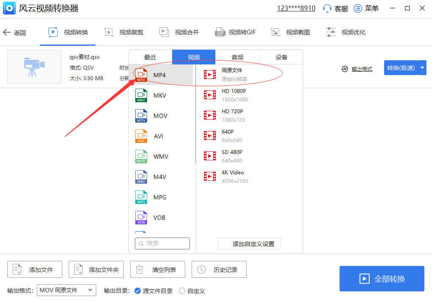Click the 全部转换 button

[382, 279]
